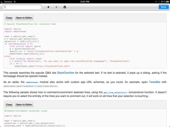This screenshot has height=127, width=170.
Task: Tap the battery indicator in status bar
Action: point(167,2)
